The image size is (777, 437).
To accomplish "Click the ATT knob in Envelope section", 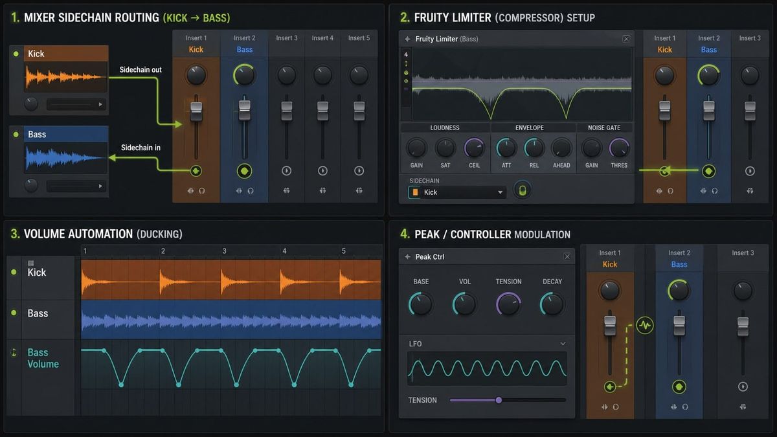I will click(x=506, y=148).
